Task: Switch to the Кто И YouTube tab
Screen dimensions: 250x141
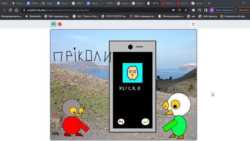Action: click(182, 3)
